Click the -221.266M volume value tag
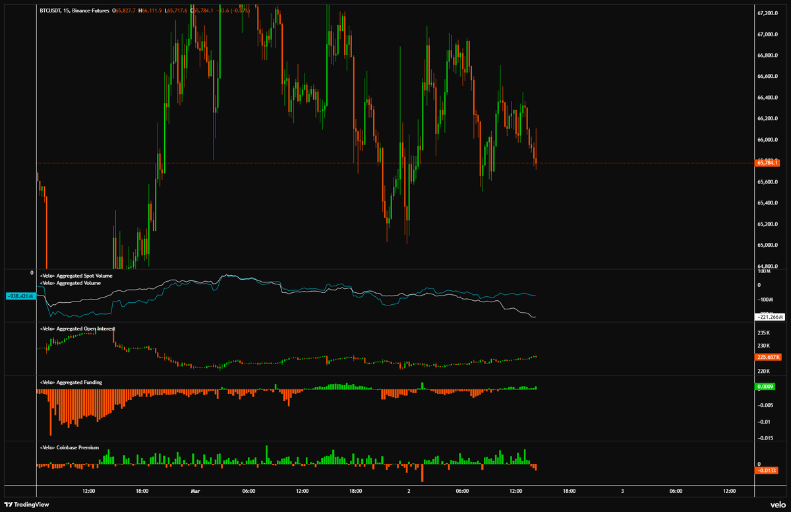 click(769, 317)
